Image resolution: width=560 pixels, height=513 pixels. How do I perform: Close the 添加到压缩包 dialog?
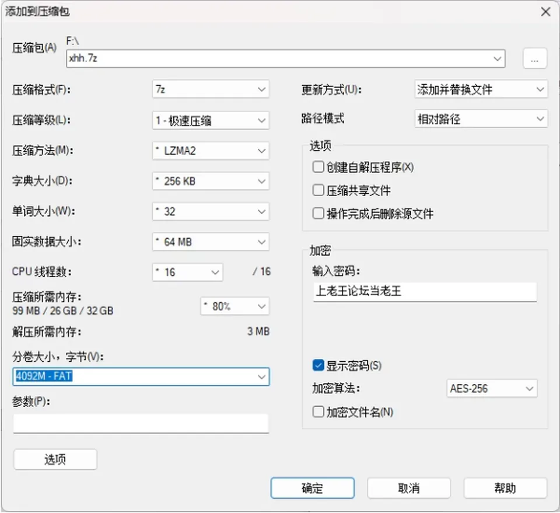click(545, 12)
